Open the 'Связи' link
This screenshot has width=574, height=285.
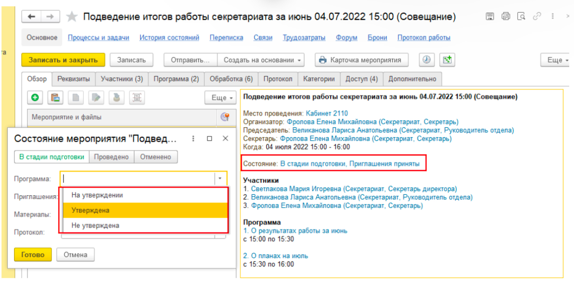click(263, 38)
